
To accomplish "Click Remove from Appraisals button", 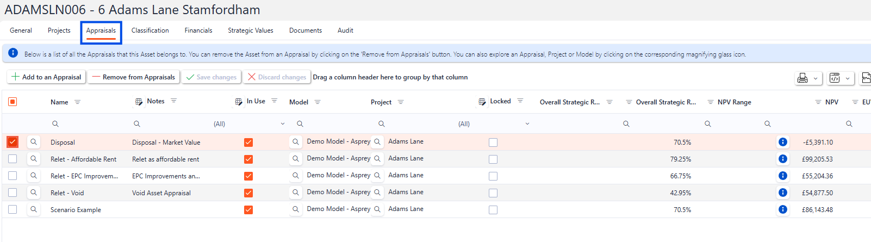I will click(134, 77).
